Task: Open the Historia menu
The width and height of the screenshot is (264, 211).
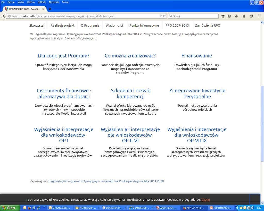Action: tap(31, 2)
